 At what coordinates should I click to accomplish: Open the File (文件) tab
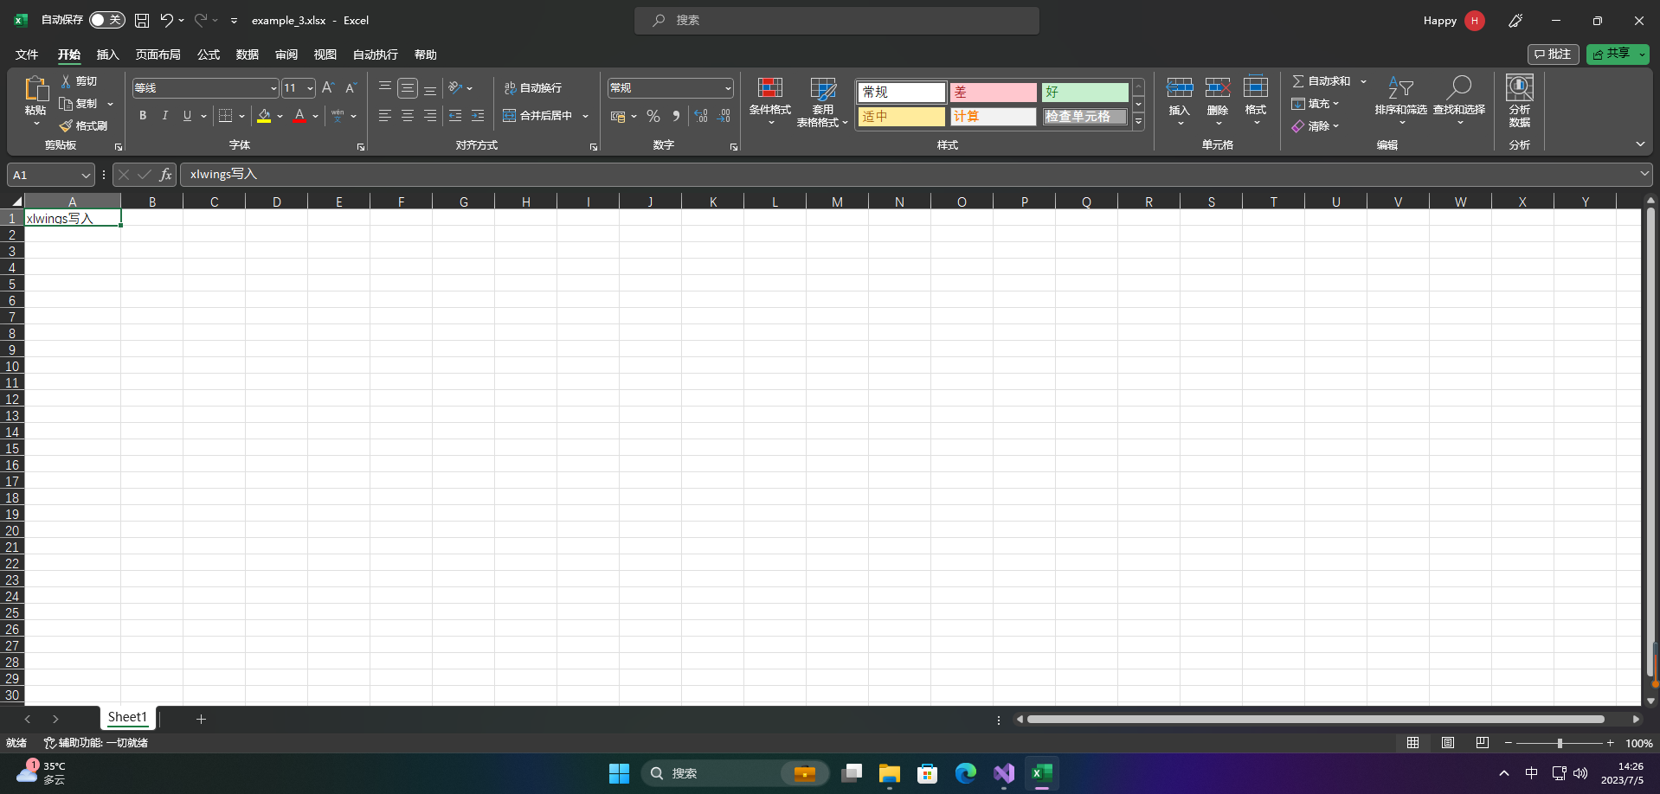[27, 54]
